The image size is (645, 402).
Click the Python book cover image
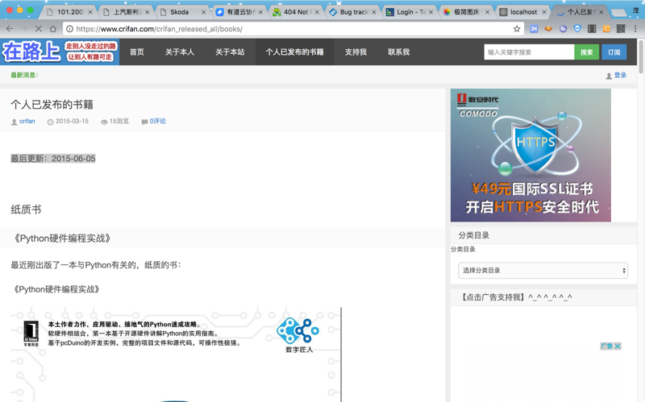[x=176, y=354]
